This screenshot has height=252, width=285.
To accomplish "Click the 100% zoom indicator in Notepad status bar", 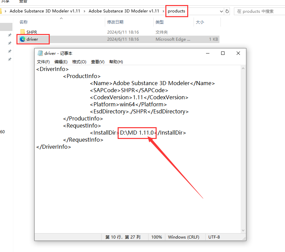I will [157, 237].
